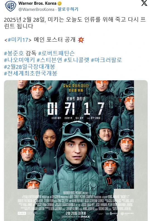
Task: Click the Warner Bros. shield profile avatar
Action: click(11, 6)
